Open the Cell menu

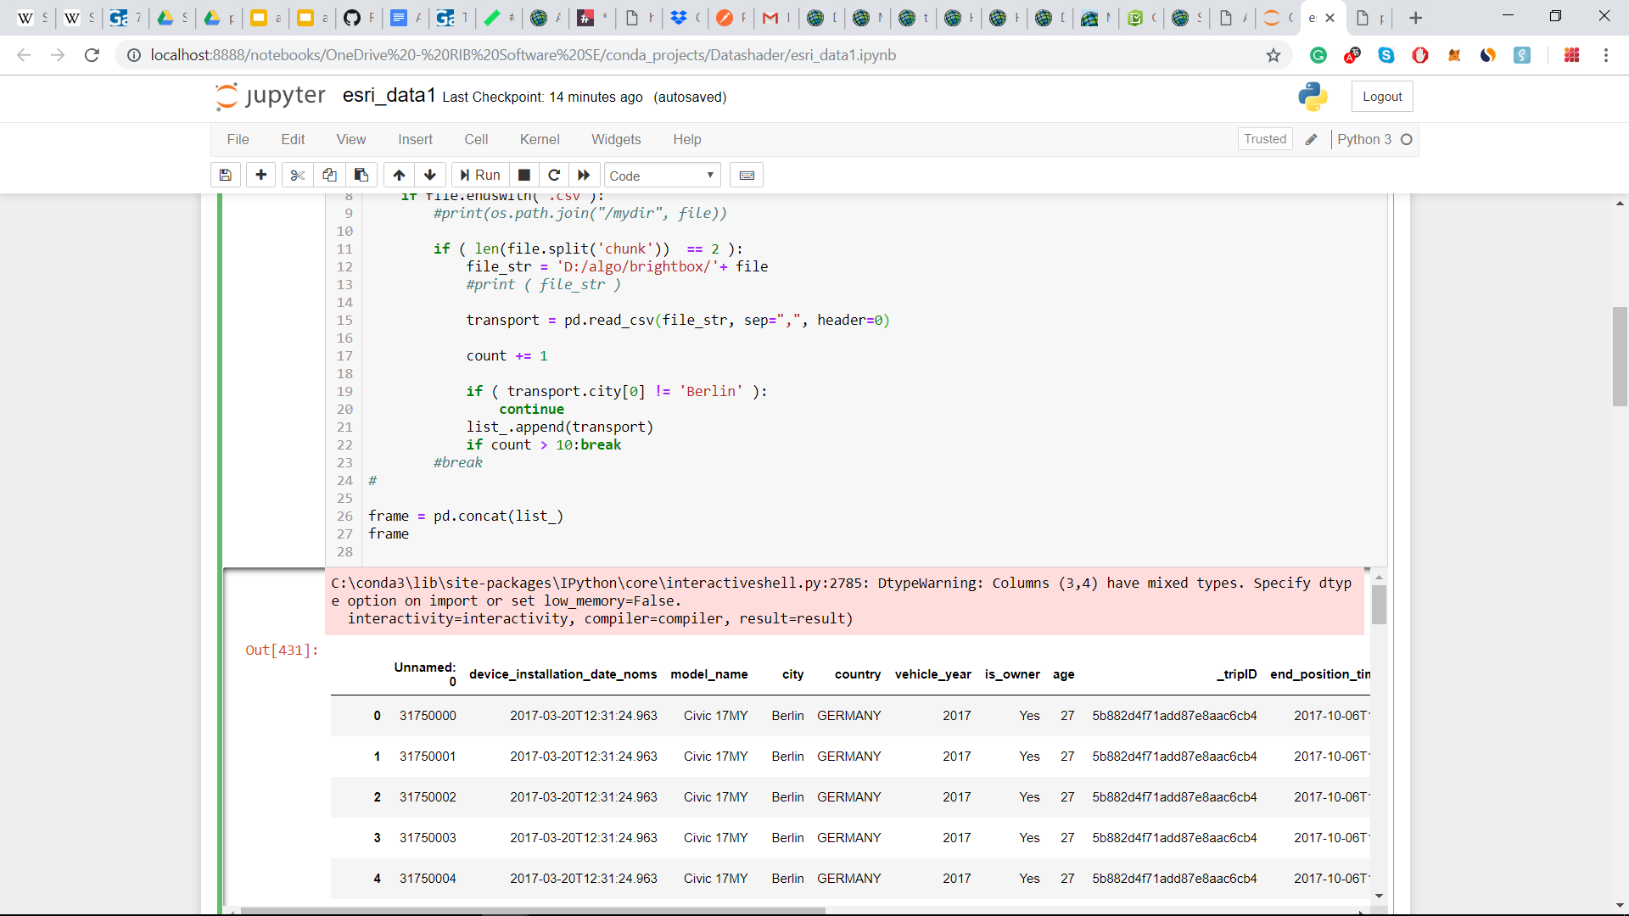tap(476, 139)
